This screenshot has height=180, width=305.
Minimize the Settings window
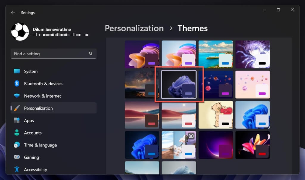tap(264, 10)
